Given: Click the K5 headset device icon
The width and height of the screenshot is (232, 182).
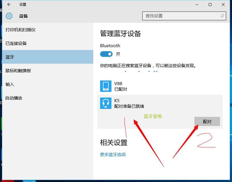Looking at the screenshot, I should click(x=105, y=103).
